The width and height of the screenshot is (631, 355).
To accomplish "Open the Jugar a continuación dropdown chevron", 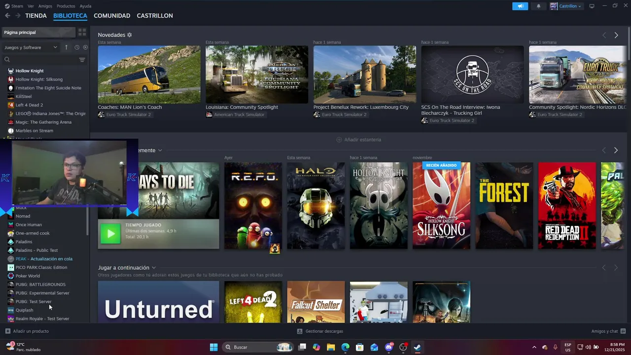I will tap(153, 268).
